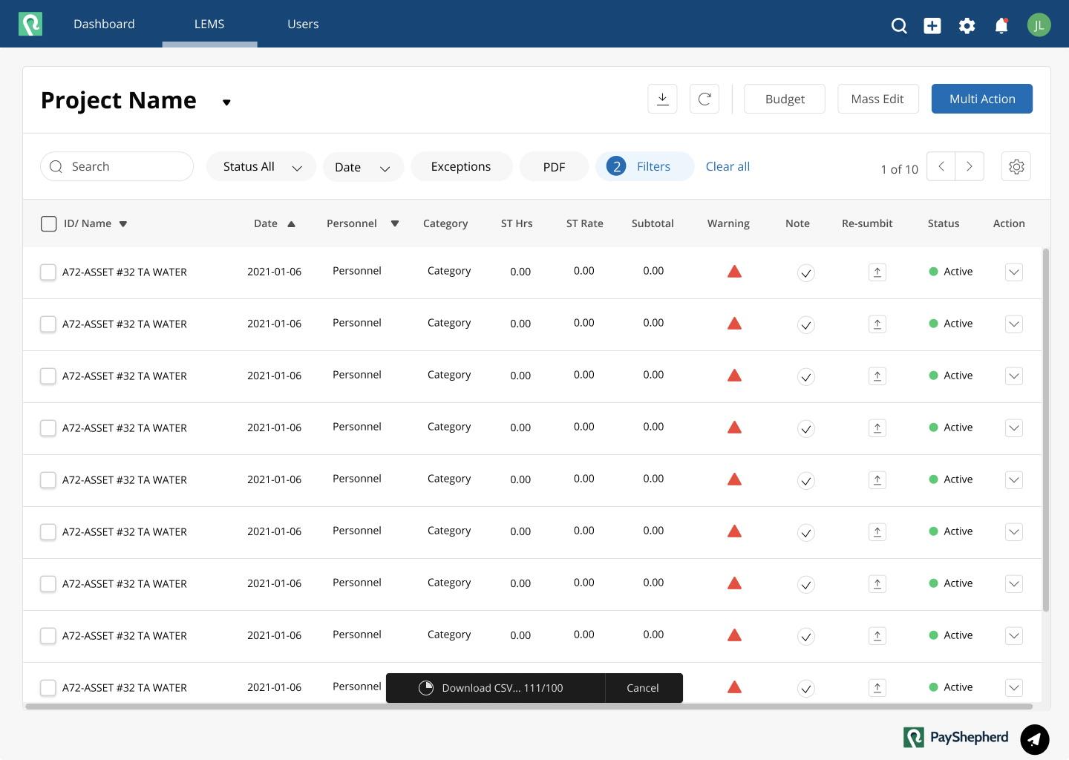Click the '1 of 10' page indicator
The height and width of the screenshot is (760, 1069).
900,169
